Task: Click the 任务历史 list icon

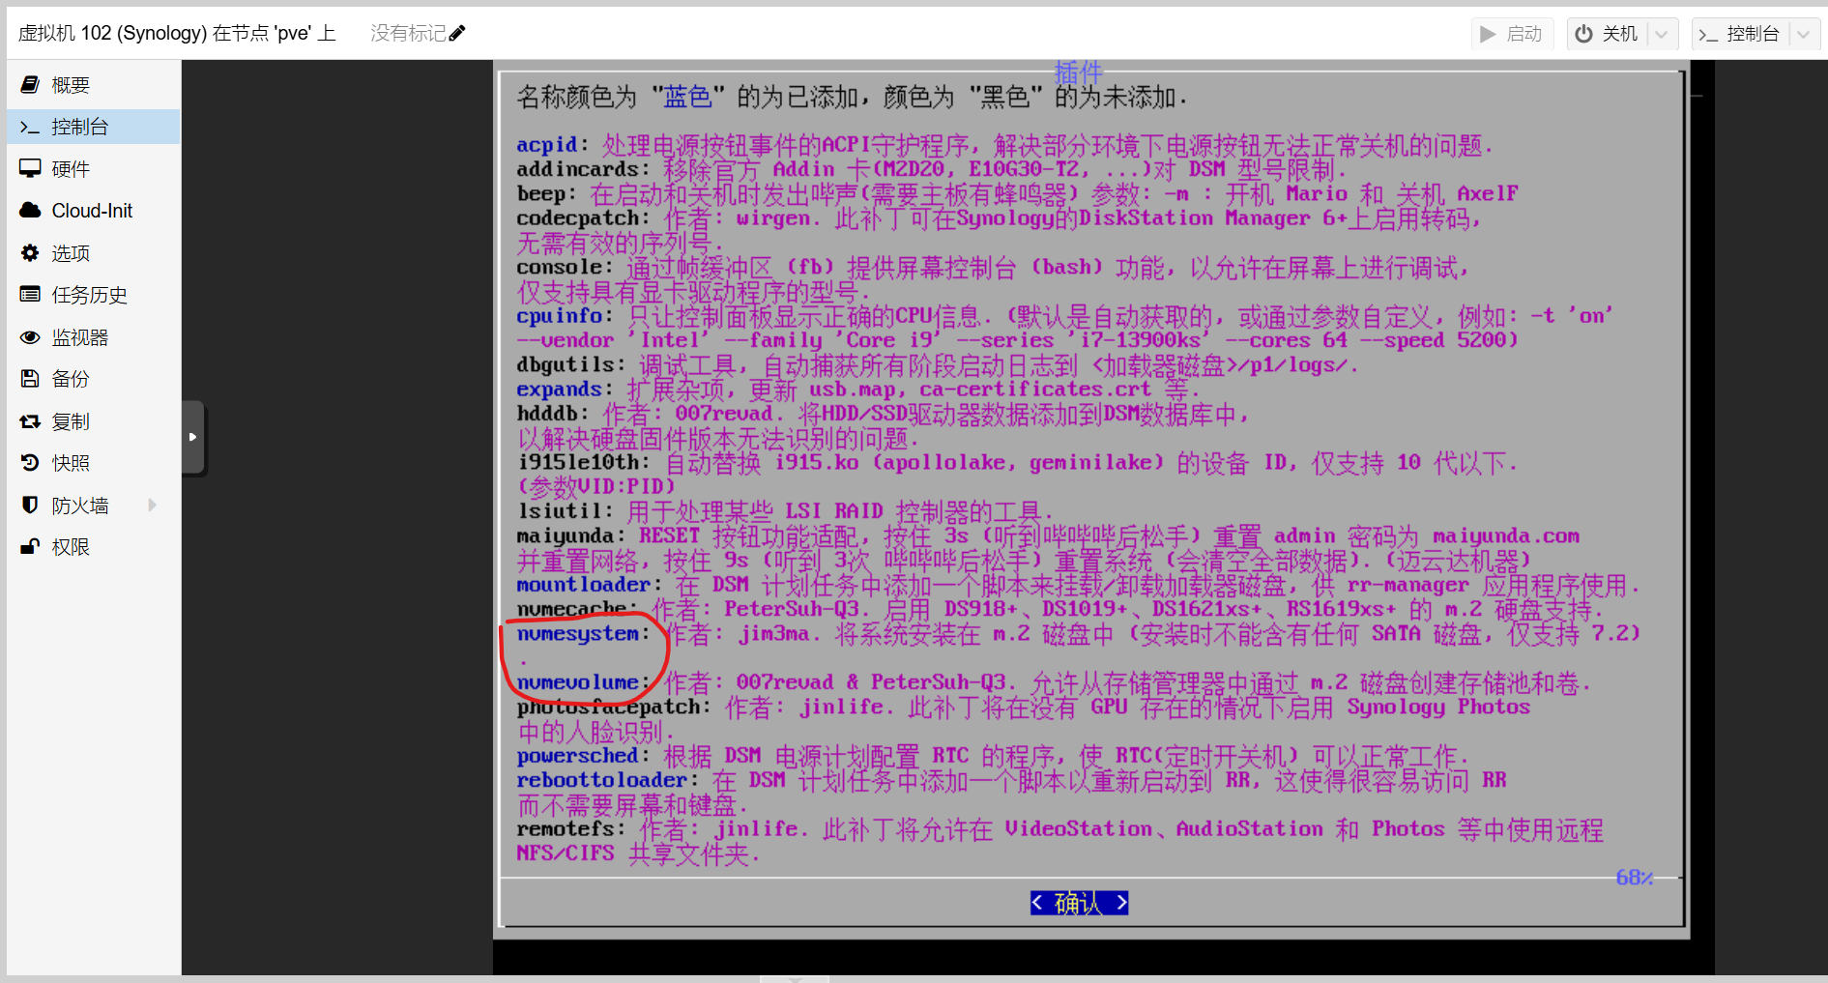Action: 30,295
